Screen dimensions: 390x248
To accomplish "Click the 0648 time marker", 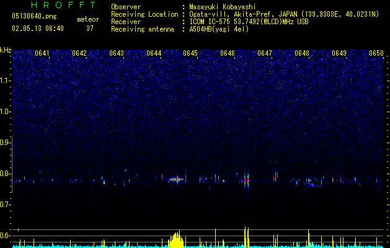I will pyautogui.click(x=302, y=53).
